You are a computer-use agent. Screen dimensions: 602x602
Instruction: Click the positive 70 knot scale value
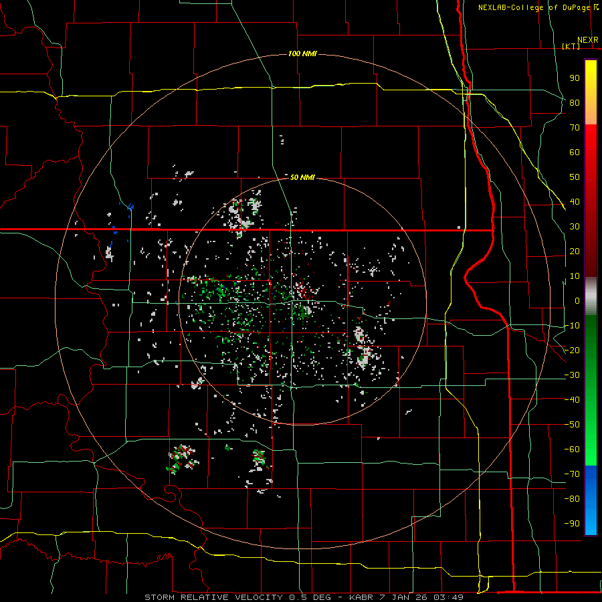pyautogui.click(x=575, y=128)
